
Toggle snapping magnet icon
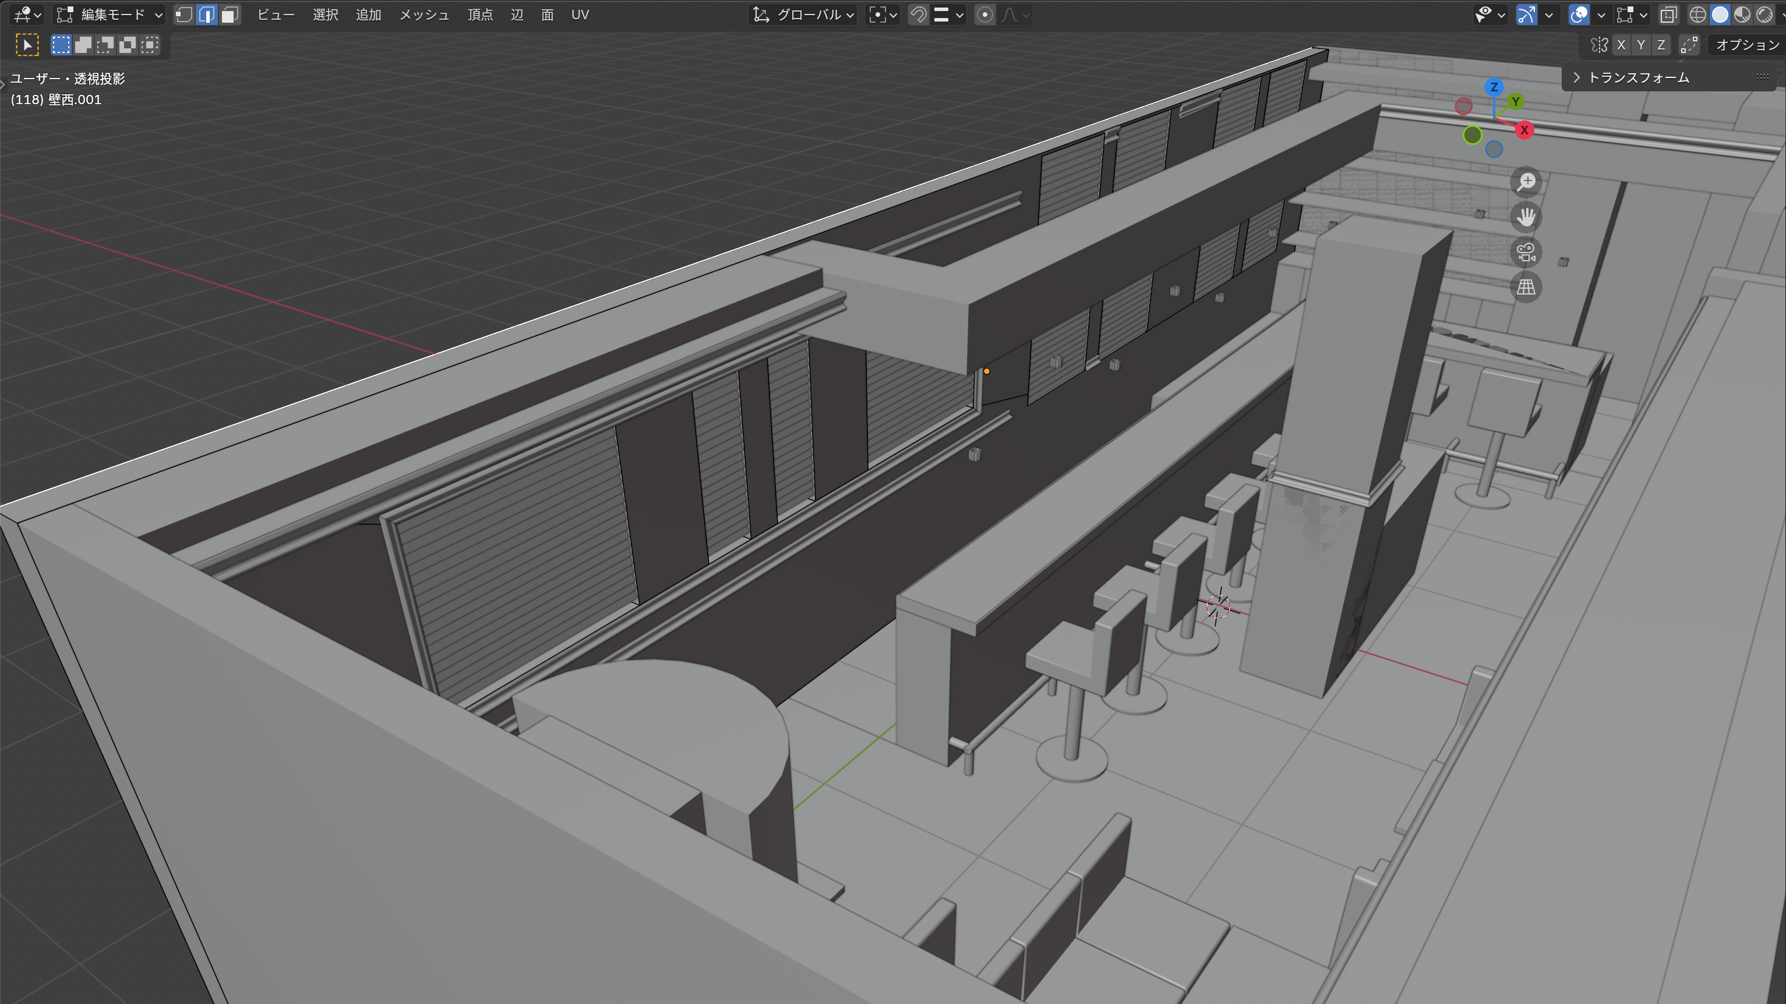click(x=919, y=15)
